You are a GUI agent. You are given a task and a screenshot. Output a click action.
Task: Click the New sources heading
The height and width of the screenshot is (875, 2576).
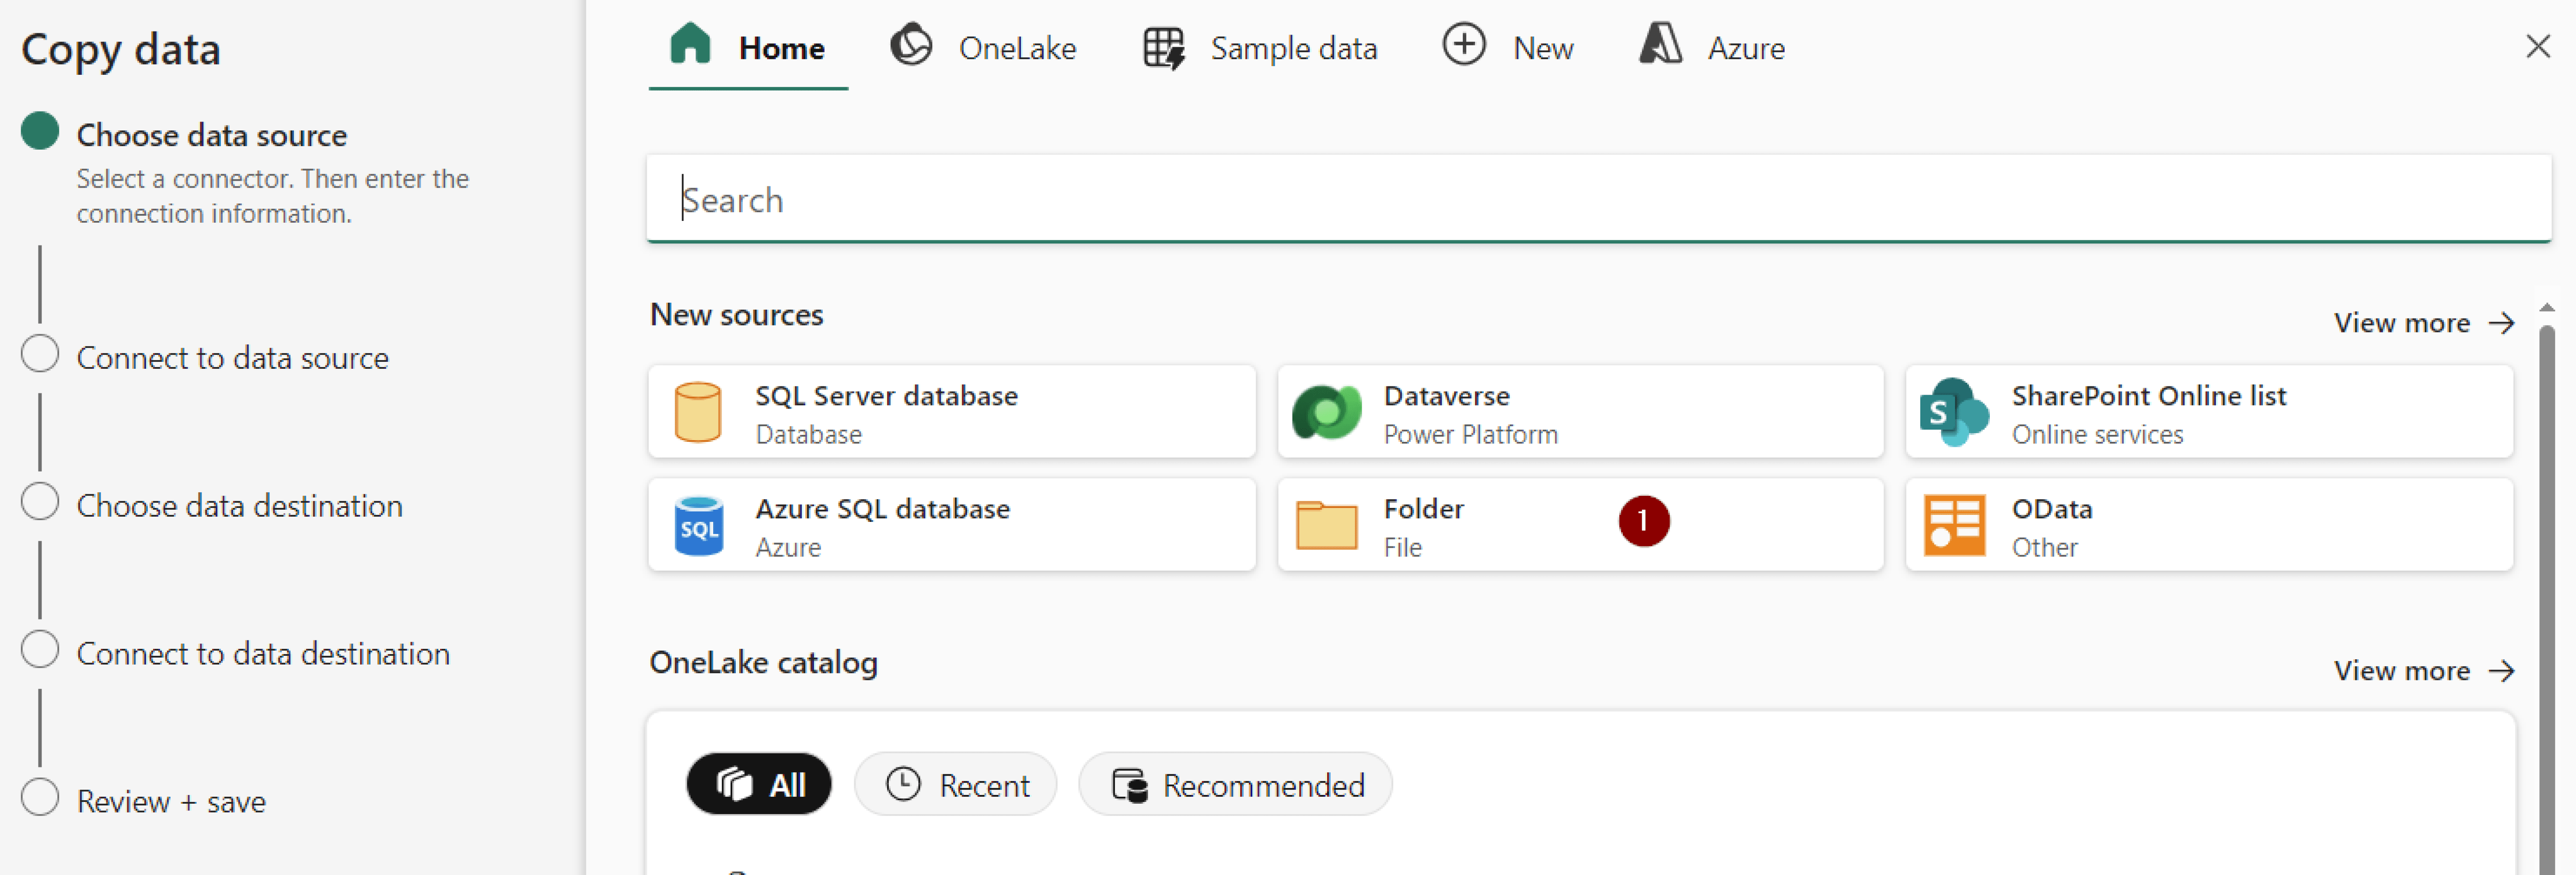click(736, 315)
